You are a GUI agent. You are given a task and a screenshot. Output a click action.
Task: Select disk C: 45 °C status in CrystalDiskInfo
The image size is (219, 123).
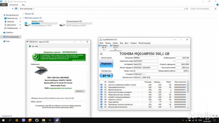click(x=103, y=48)
